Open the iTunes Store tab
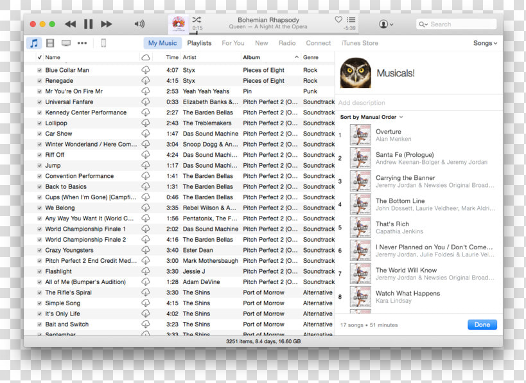This screenshot has width=526, height=383. pos(360,43)
